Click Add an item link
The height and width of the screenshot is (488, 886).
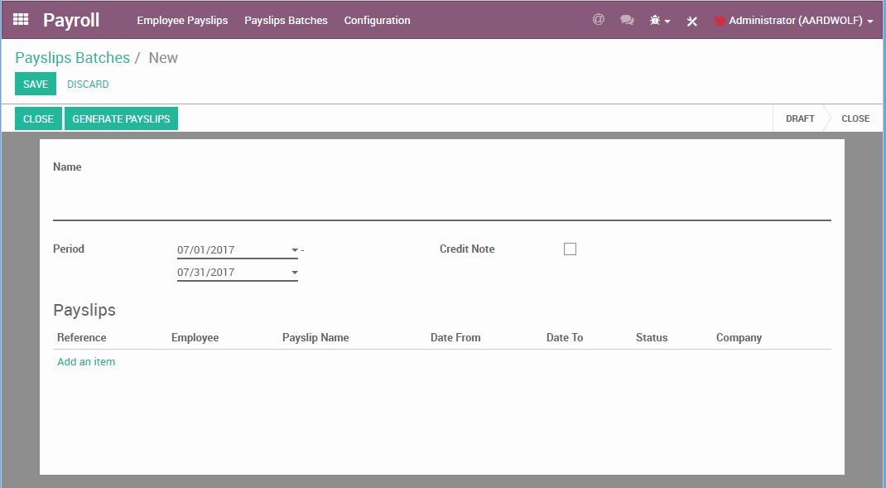tap(86, 362)
